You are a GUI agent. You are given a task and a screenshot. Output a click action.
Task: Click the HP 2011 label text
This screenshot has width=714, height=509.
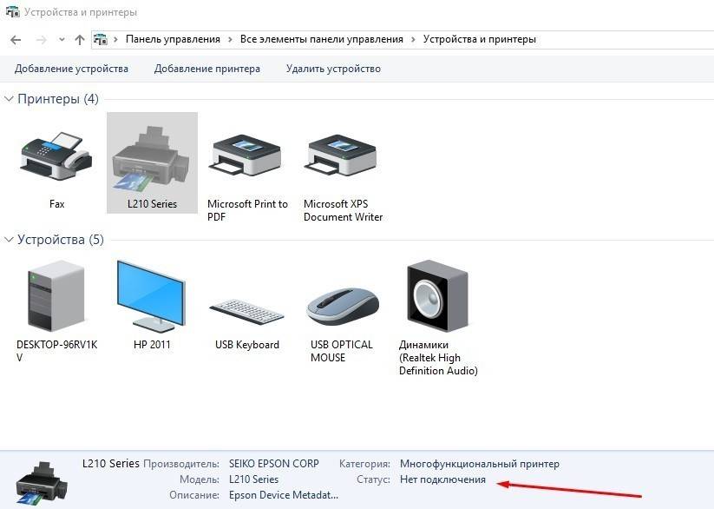(x=152, y=345)
